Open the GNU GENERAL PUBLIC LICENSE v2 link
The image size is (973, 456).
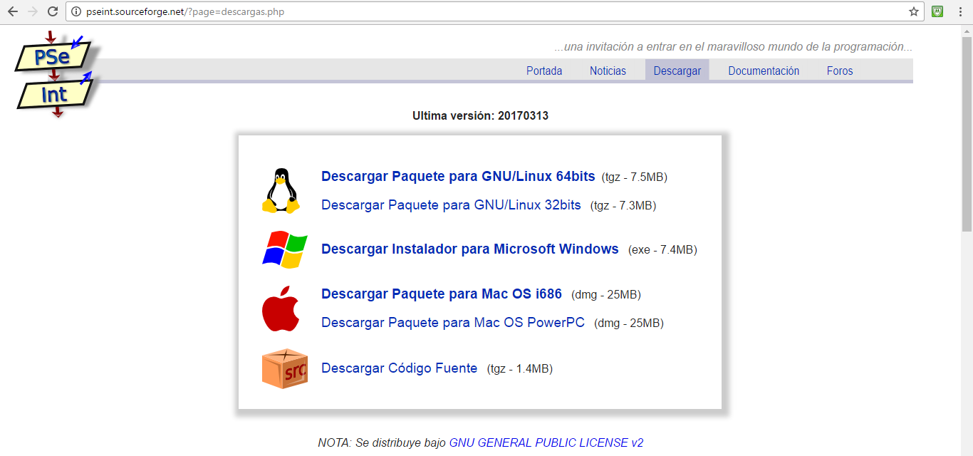[x=547, y=442]
